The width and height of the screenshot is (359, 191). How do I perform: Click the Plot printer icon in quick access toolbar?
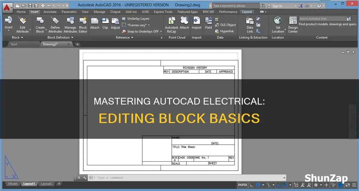click(42, 6)
